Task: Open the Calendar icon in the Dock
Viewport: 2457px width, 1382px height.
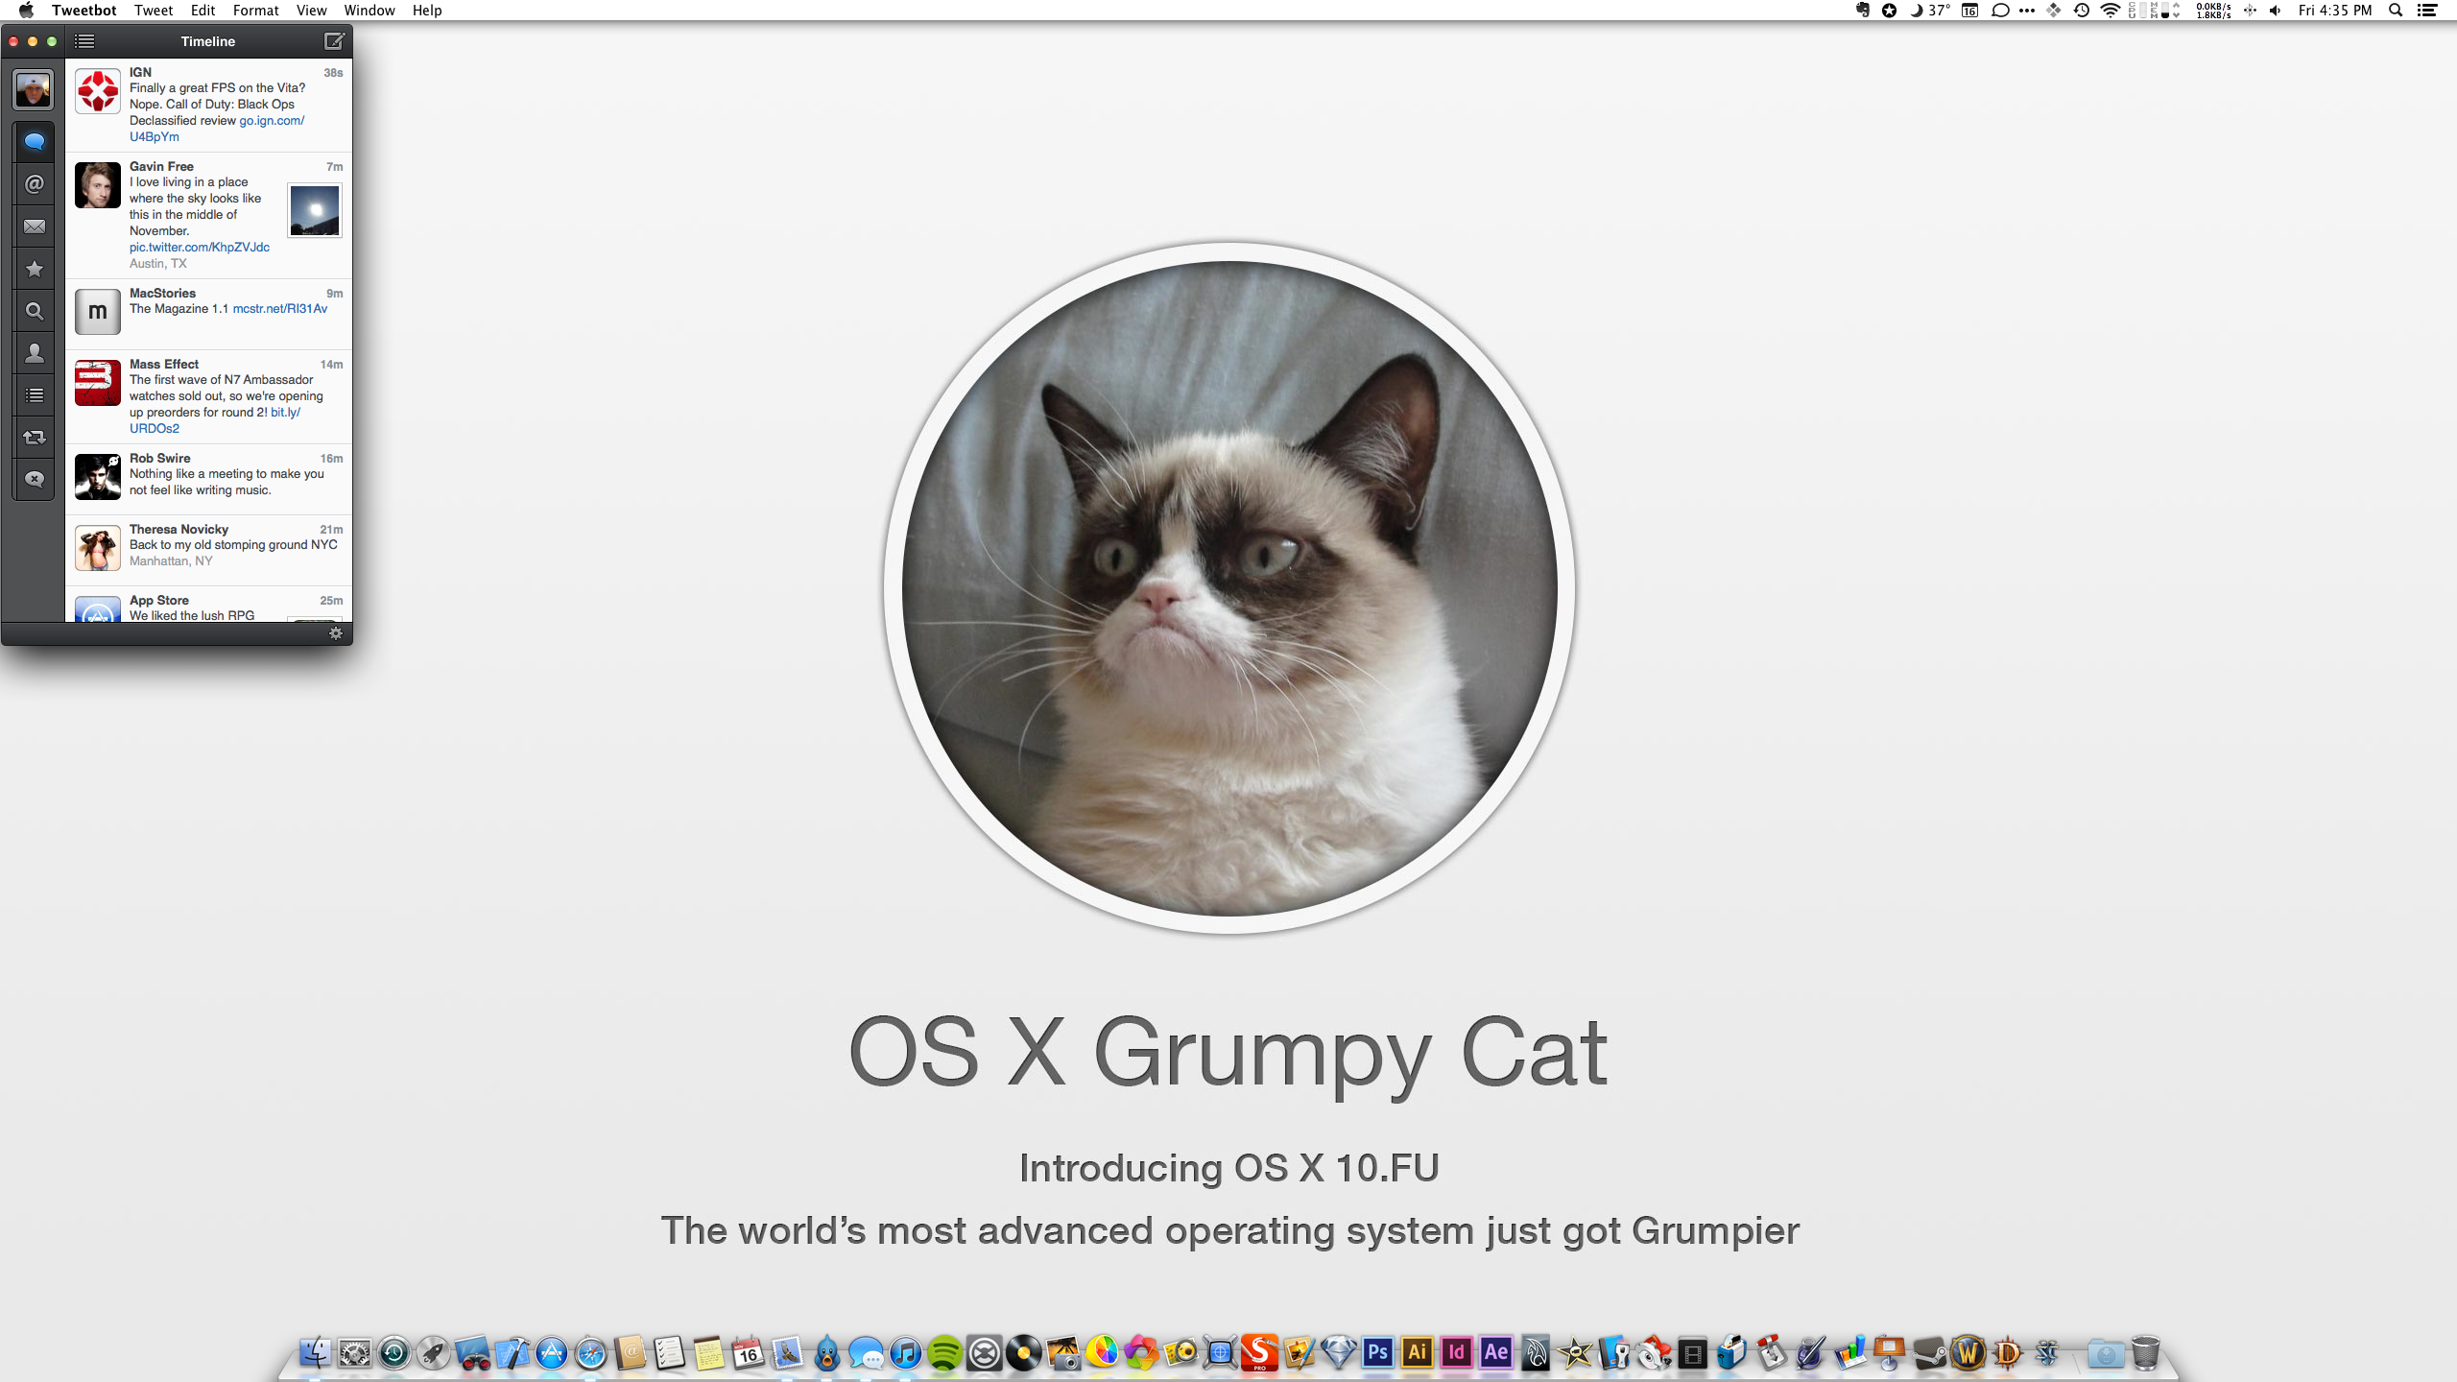Action: click(748, 1353)
